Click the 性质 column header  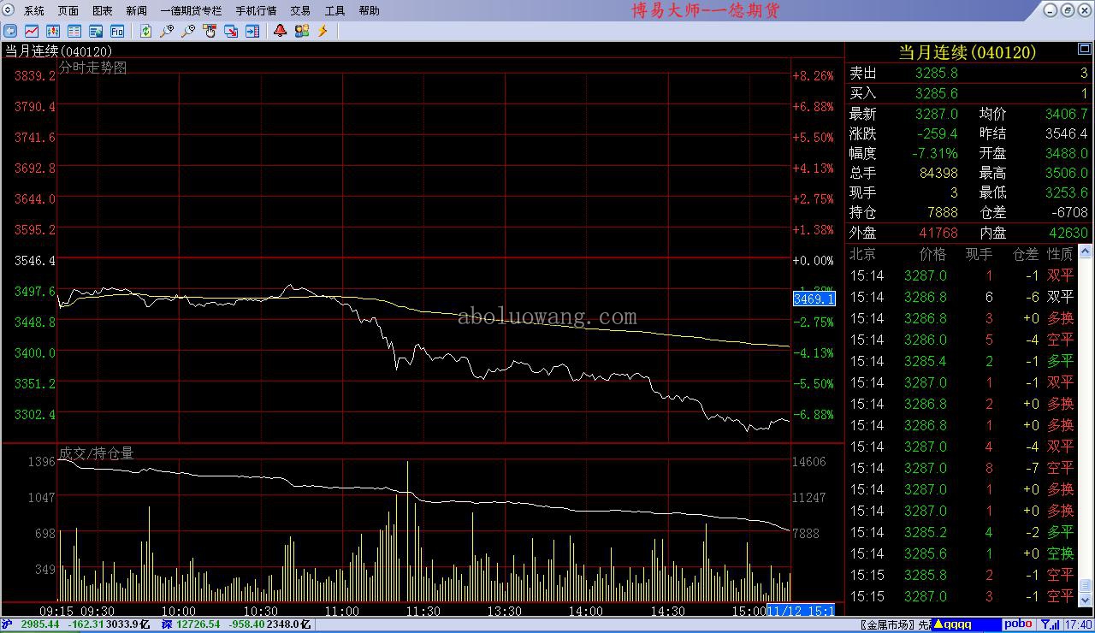[1060, 254]
